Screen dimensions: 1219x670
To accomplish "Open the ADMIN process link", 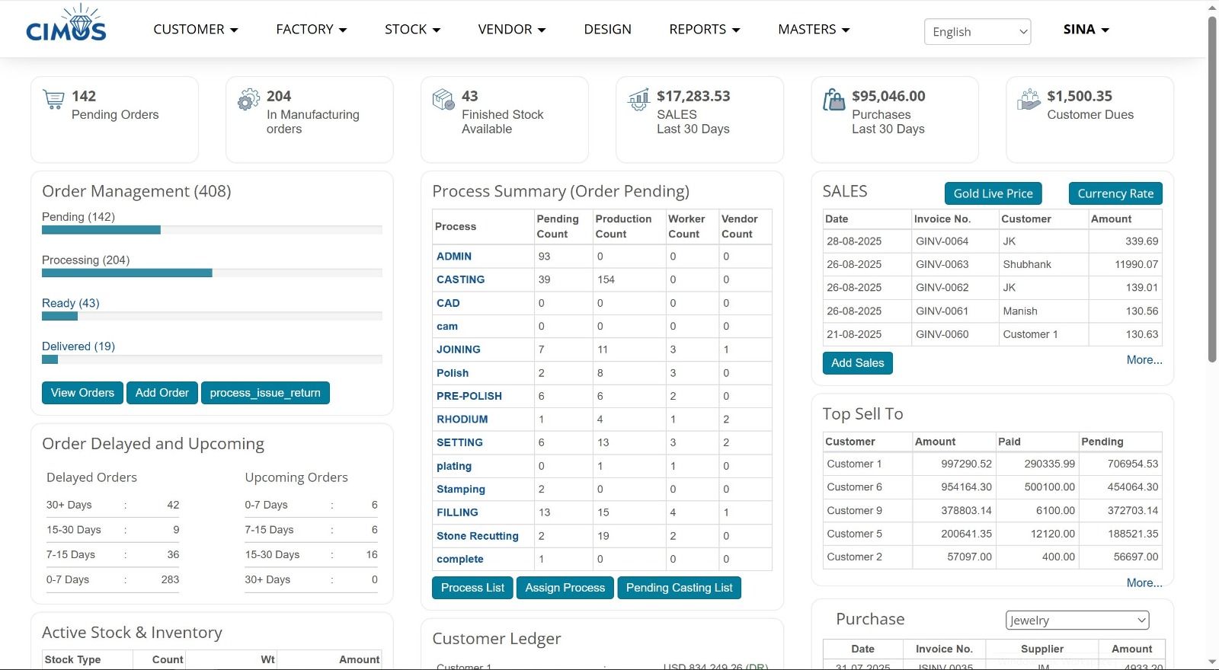I will [454, 257].
